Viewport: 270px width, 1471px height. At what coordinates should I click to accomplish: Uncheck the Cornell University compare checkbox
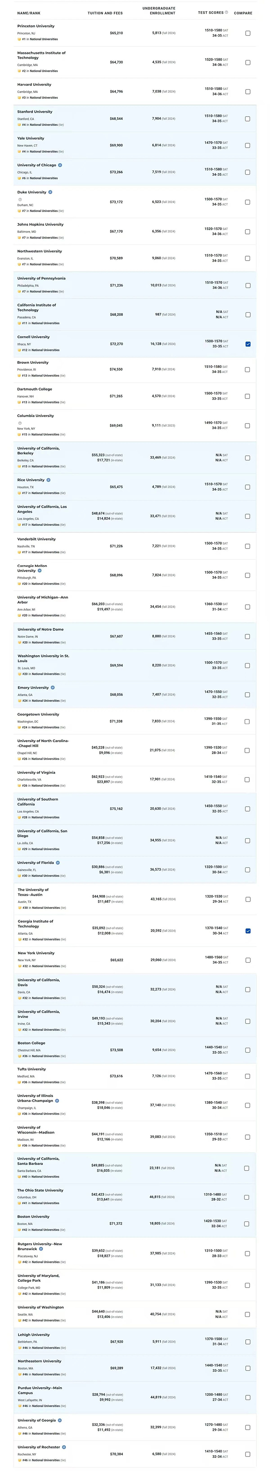click(x=248, y=344)
